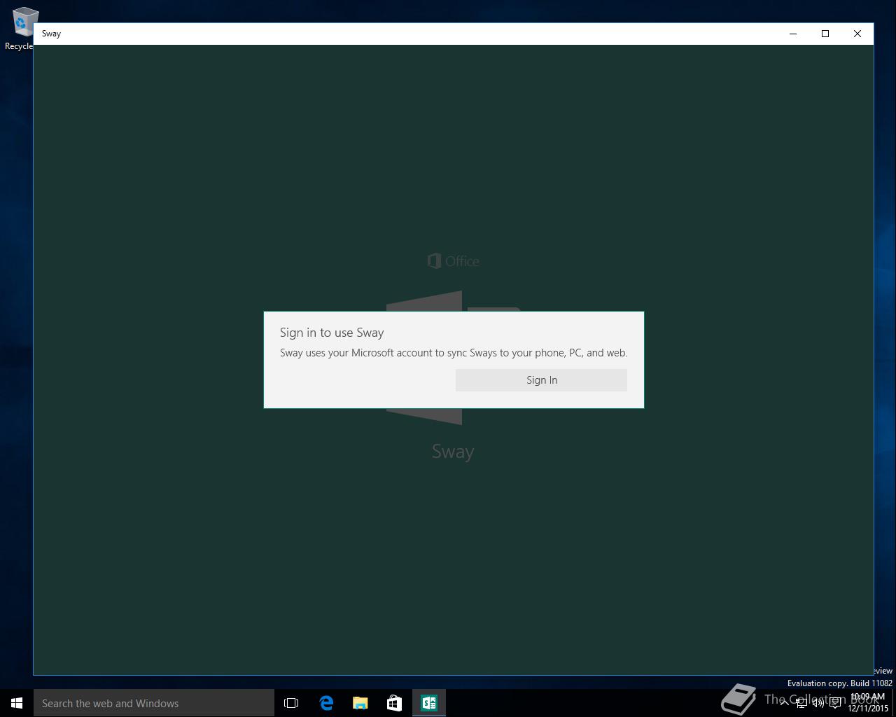Click the Microsoft account sync description text
Viewport: 896px width, 717px height.
[x=454, y=353]
